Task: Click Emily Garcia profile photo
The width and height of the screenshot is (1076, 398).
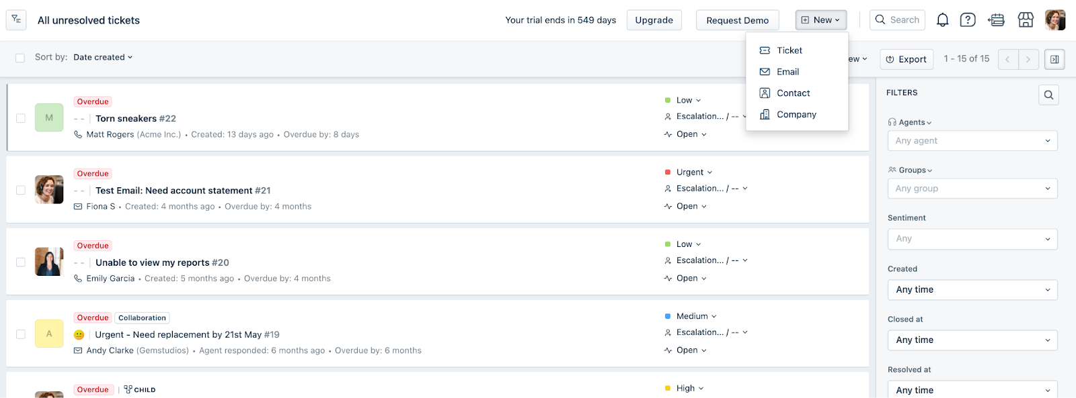Action: [x=49, y=262]
